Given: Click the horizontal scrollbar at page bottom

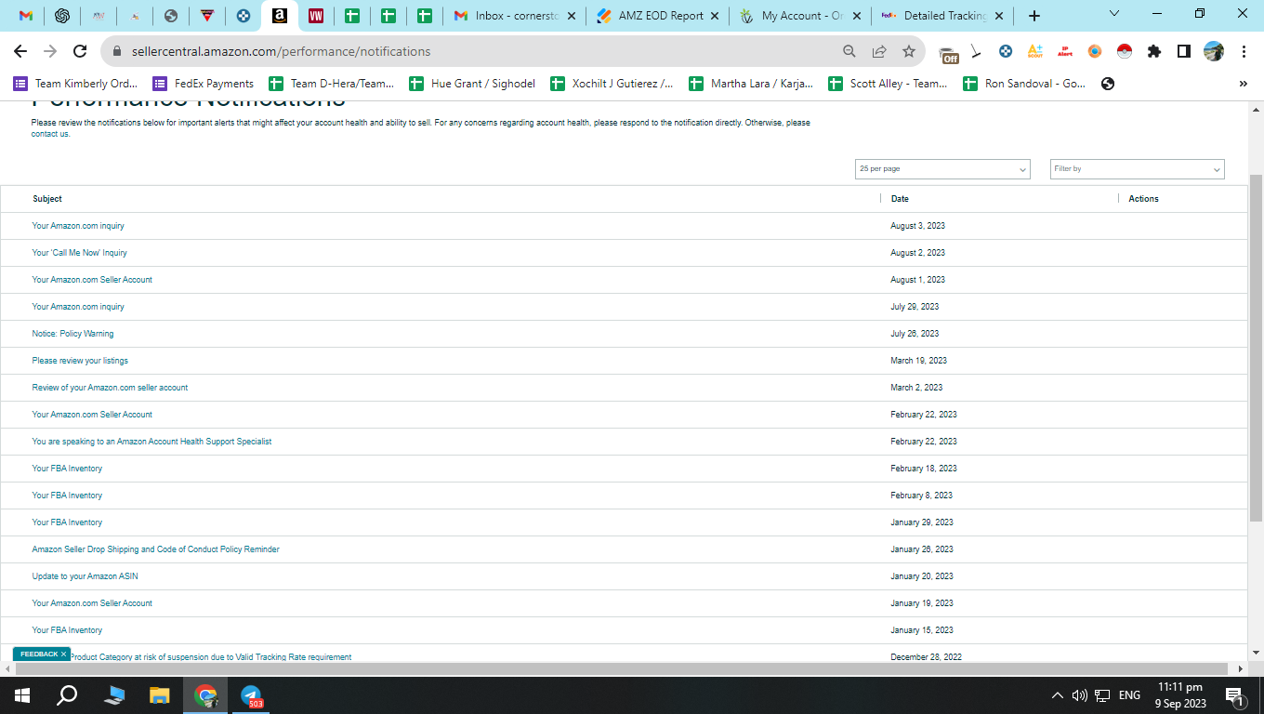Looking at the screenshot, I should 621,668.
